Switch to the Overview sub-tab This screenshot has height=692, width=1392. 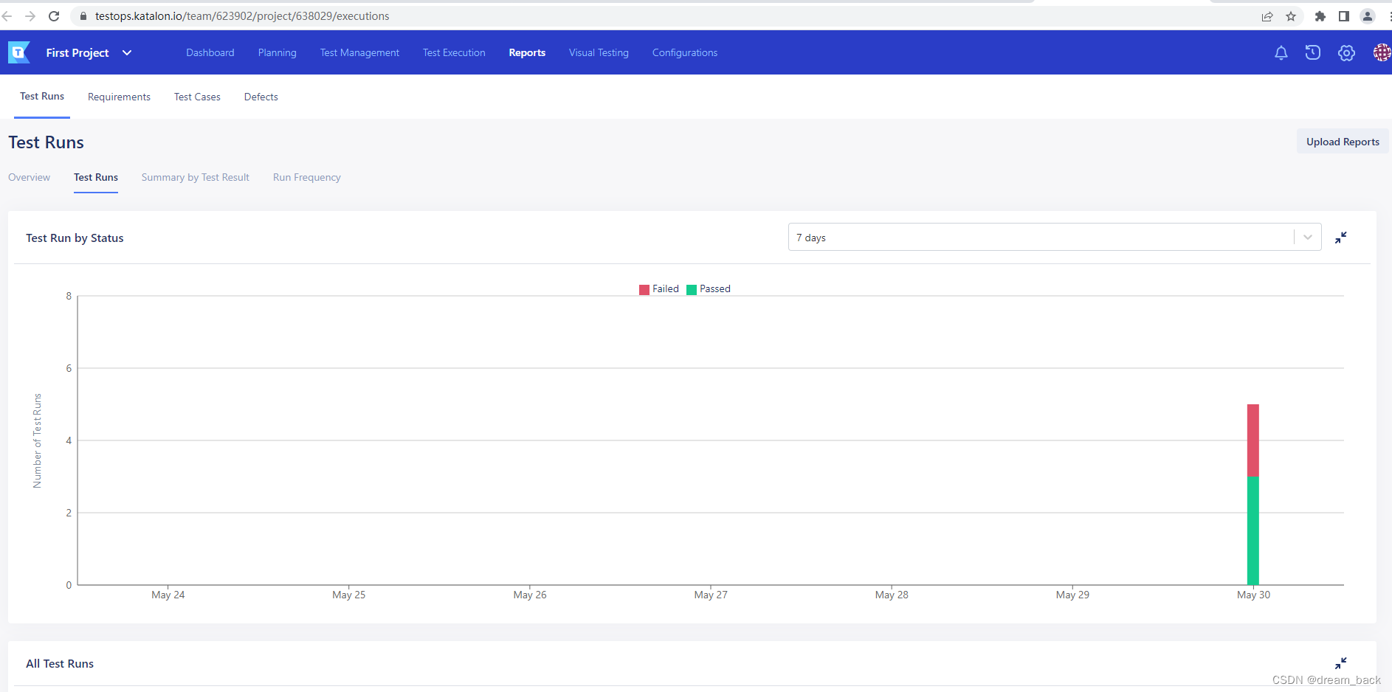tap(30, 177)
